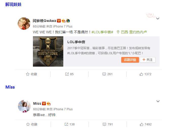
Task: Open the 闫紫境GwAwa profile name
Action: (x=44, y=21)
